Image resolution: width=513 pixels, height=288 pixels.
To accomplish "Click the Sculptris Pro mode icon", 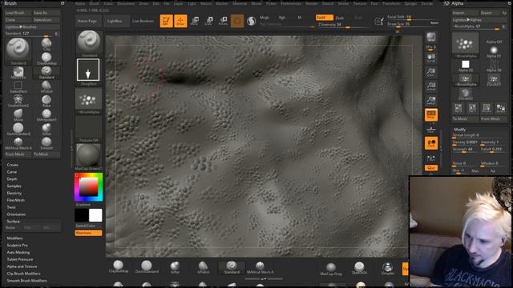I will tap(251, 21).
